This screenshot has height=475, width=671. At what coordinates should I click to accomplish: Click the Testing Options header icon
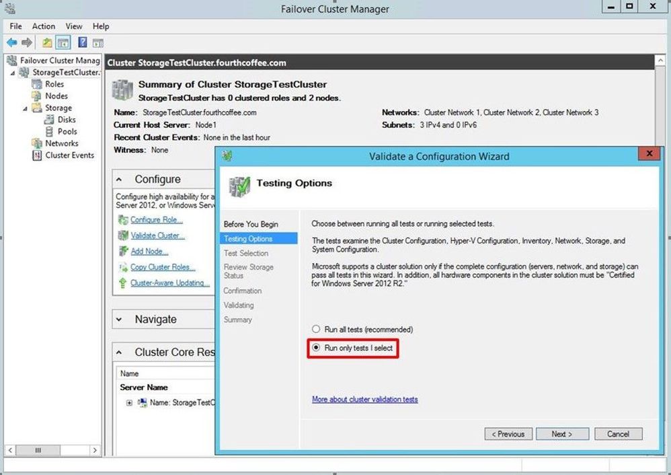click(x=239, y=187)
